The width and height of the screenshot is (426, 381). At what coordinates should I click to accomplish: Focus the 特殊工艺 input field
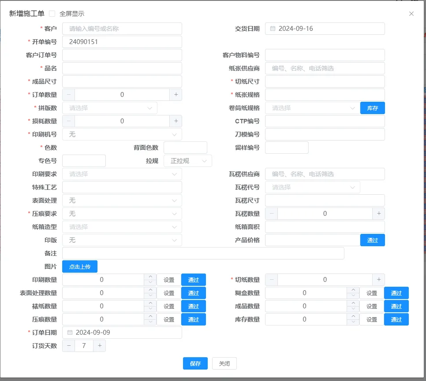[122, 187]
